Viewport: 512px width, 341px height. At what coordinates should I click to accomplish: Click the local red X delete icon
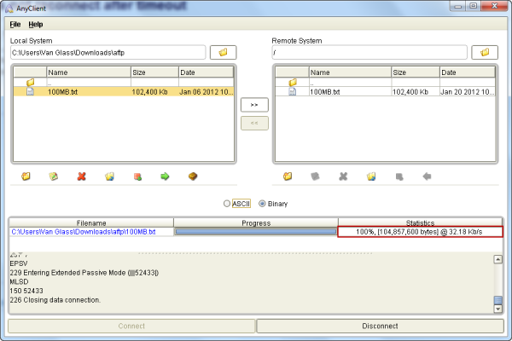point(81,176)
